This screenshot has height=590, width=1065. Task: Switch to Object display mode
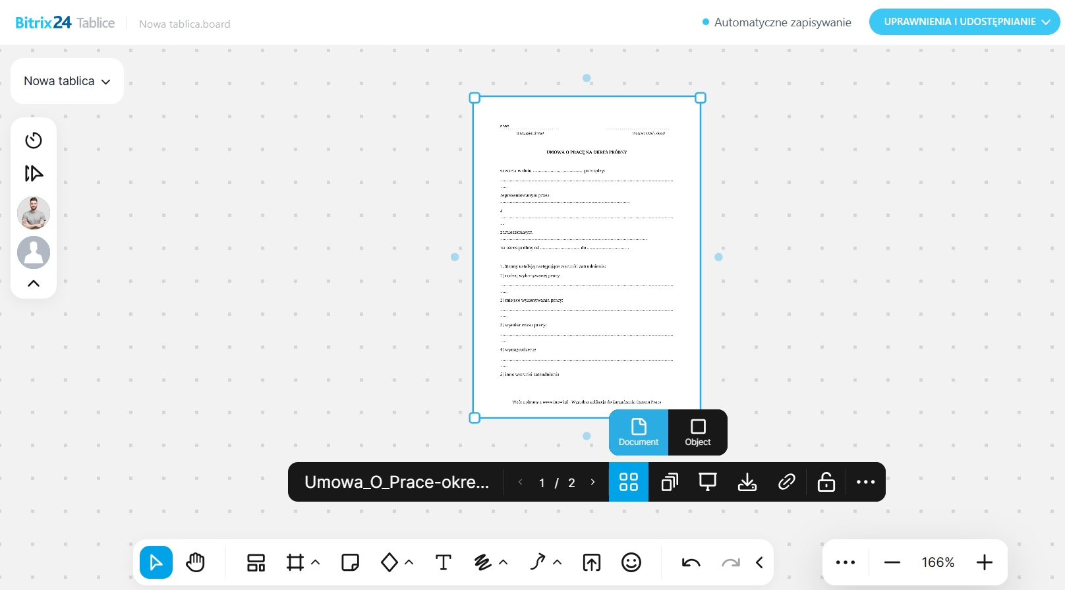coord(697,432)
